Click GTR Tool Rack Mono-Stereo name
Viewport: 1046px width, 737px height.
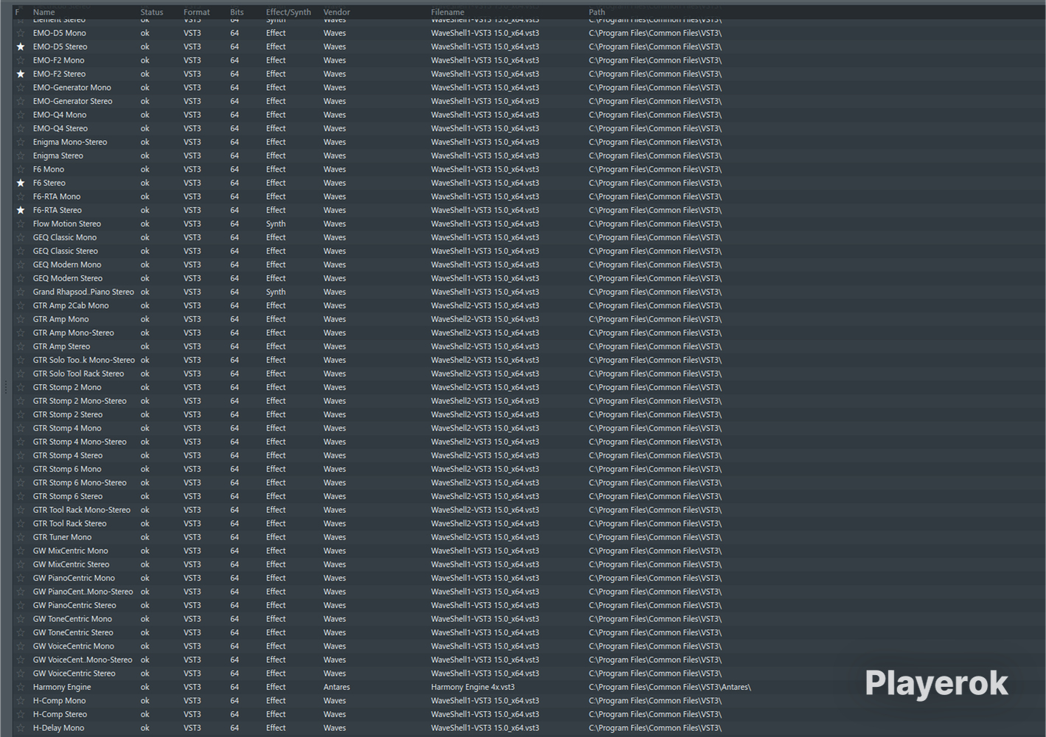(82, 510)
